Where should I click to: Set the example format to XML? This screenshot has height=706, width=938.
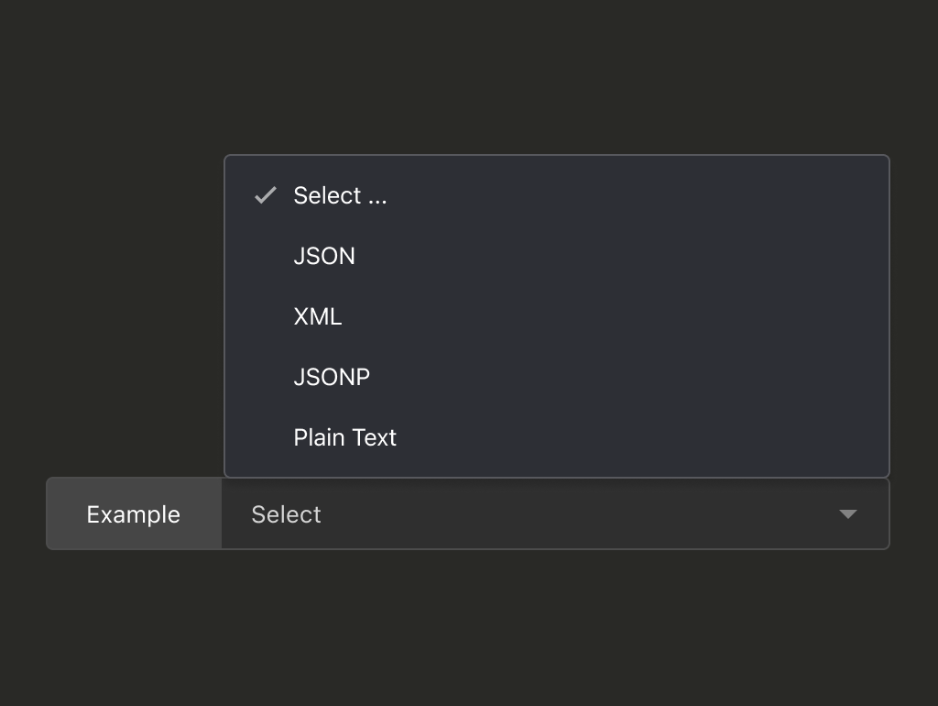coord(318,316)
